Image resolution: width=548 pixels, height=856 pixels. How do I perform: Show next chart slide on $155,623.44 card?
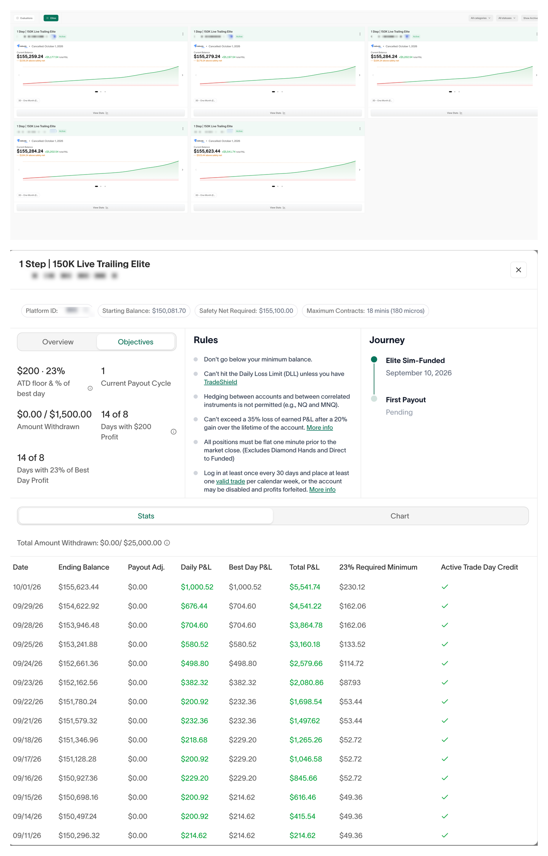click(359, 170)
